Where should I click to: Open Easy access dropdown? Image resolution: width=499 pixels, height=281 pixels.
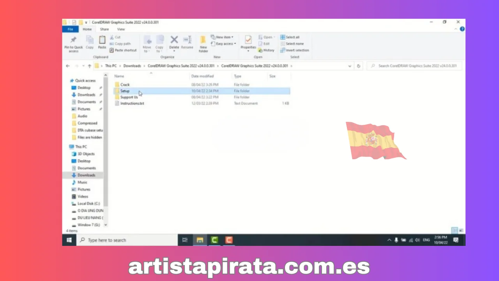[223, 44]
